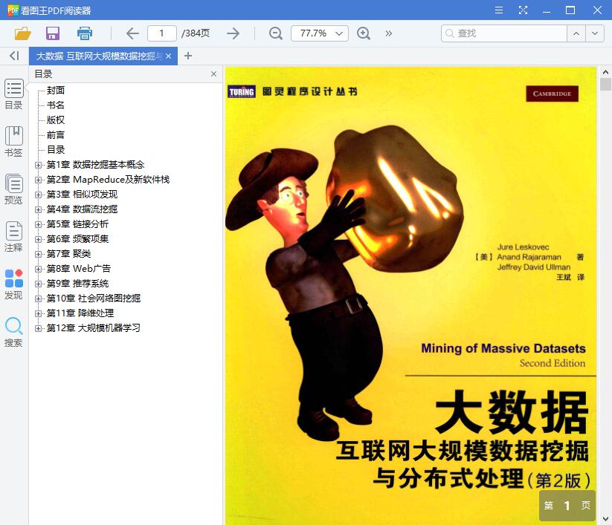Go to next page arrow
The image size is (612, 525).
(233, 33)
